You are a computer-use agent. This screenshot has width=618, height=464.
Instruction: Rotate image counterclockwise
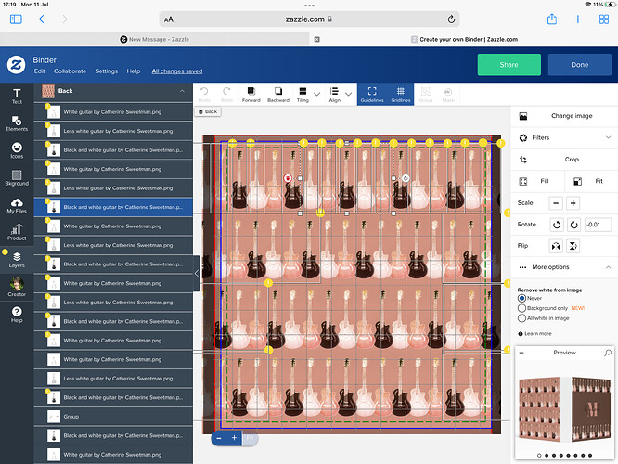point(557,225)
